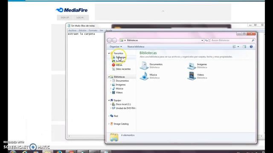This screenshot has width=273, height=153.
Task: Open the view options dropdown arrow
Action: point(238,47)
